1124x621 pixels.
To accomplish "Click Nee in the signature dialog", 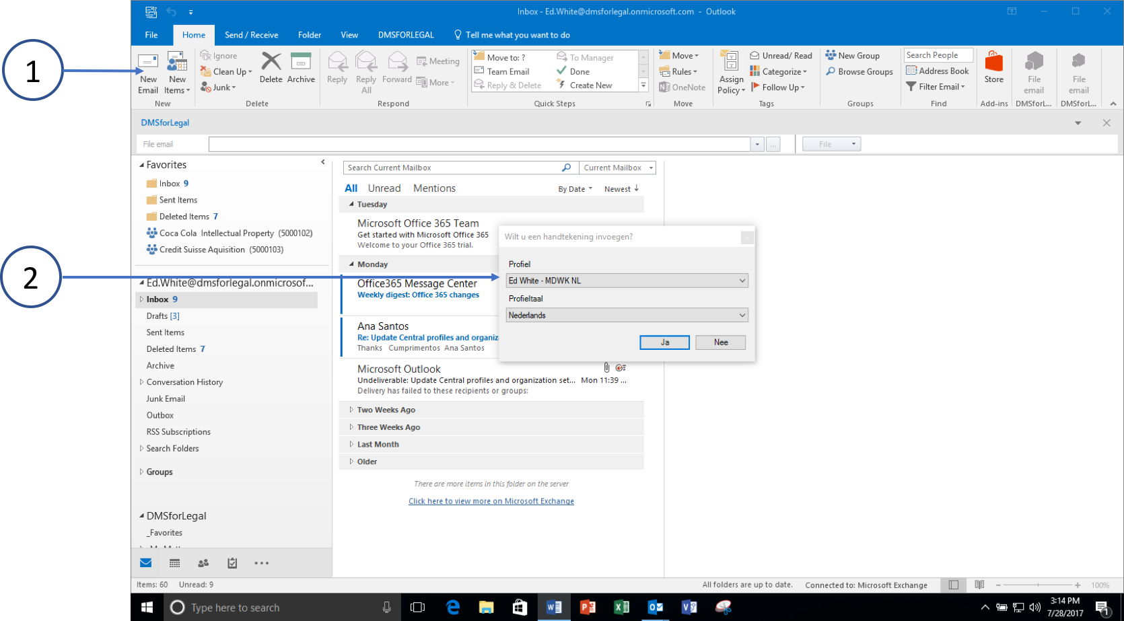I will tap(721, 342).
